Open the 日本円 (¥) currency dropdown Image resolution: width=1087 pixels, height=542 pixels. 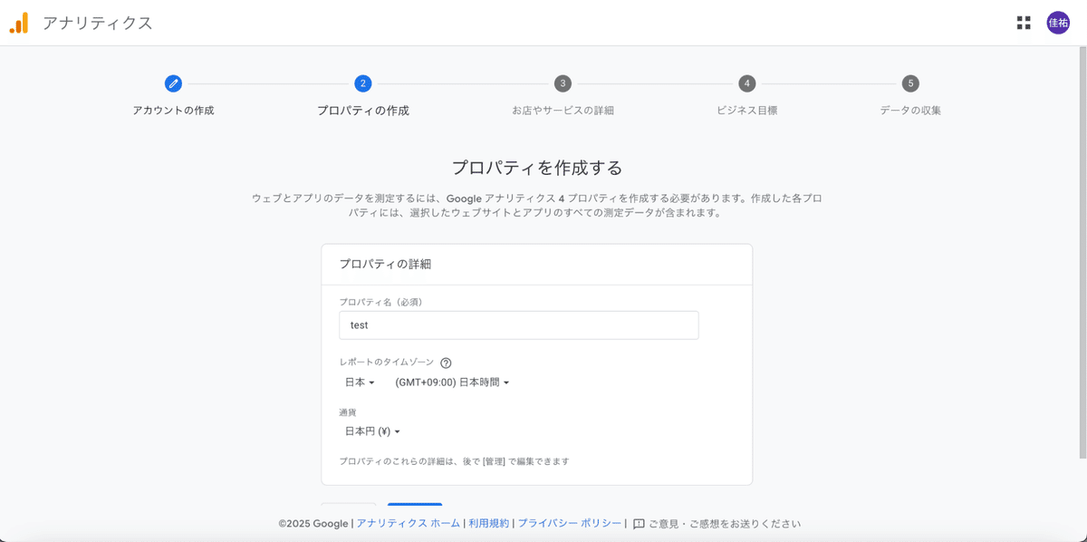pos(372,431)
